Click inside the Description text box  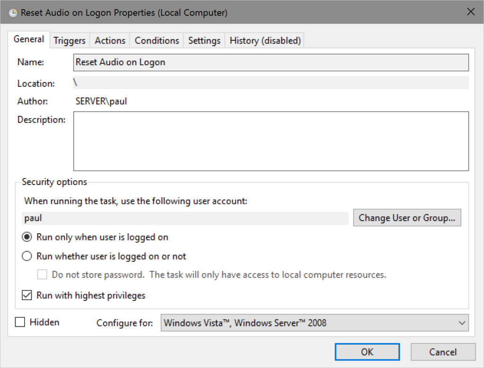tap(271, 141)
